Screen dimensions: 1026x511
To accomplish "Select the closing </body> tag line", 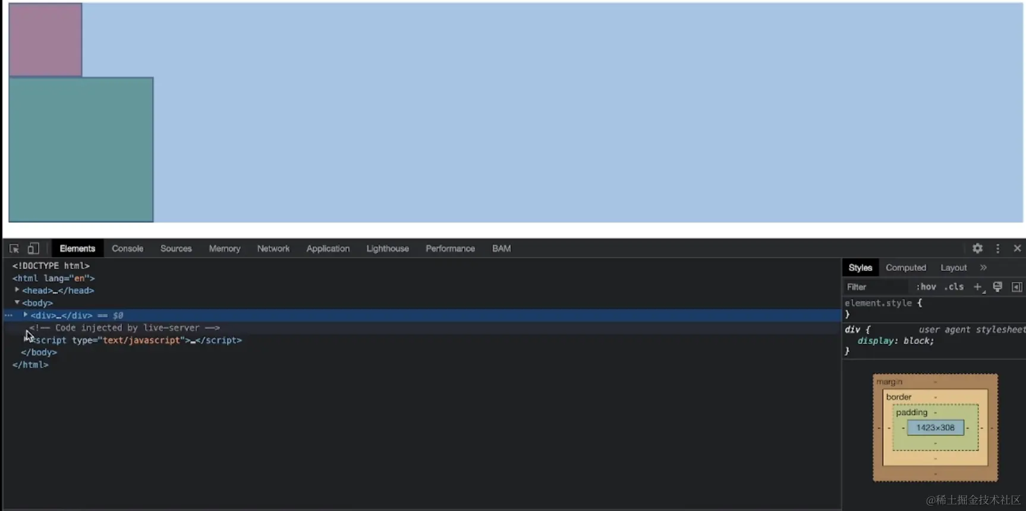I will (39, 352).
